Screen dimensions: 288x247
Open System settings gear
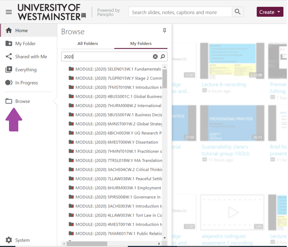[x=9, y=240]
